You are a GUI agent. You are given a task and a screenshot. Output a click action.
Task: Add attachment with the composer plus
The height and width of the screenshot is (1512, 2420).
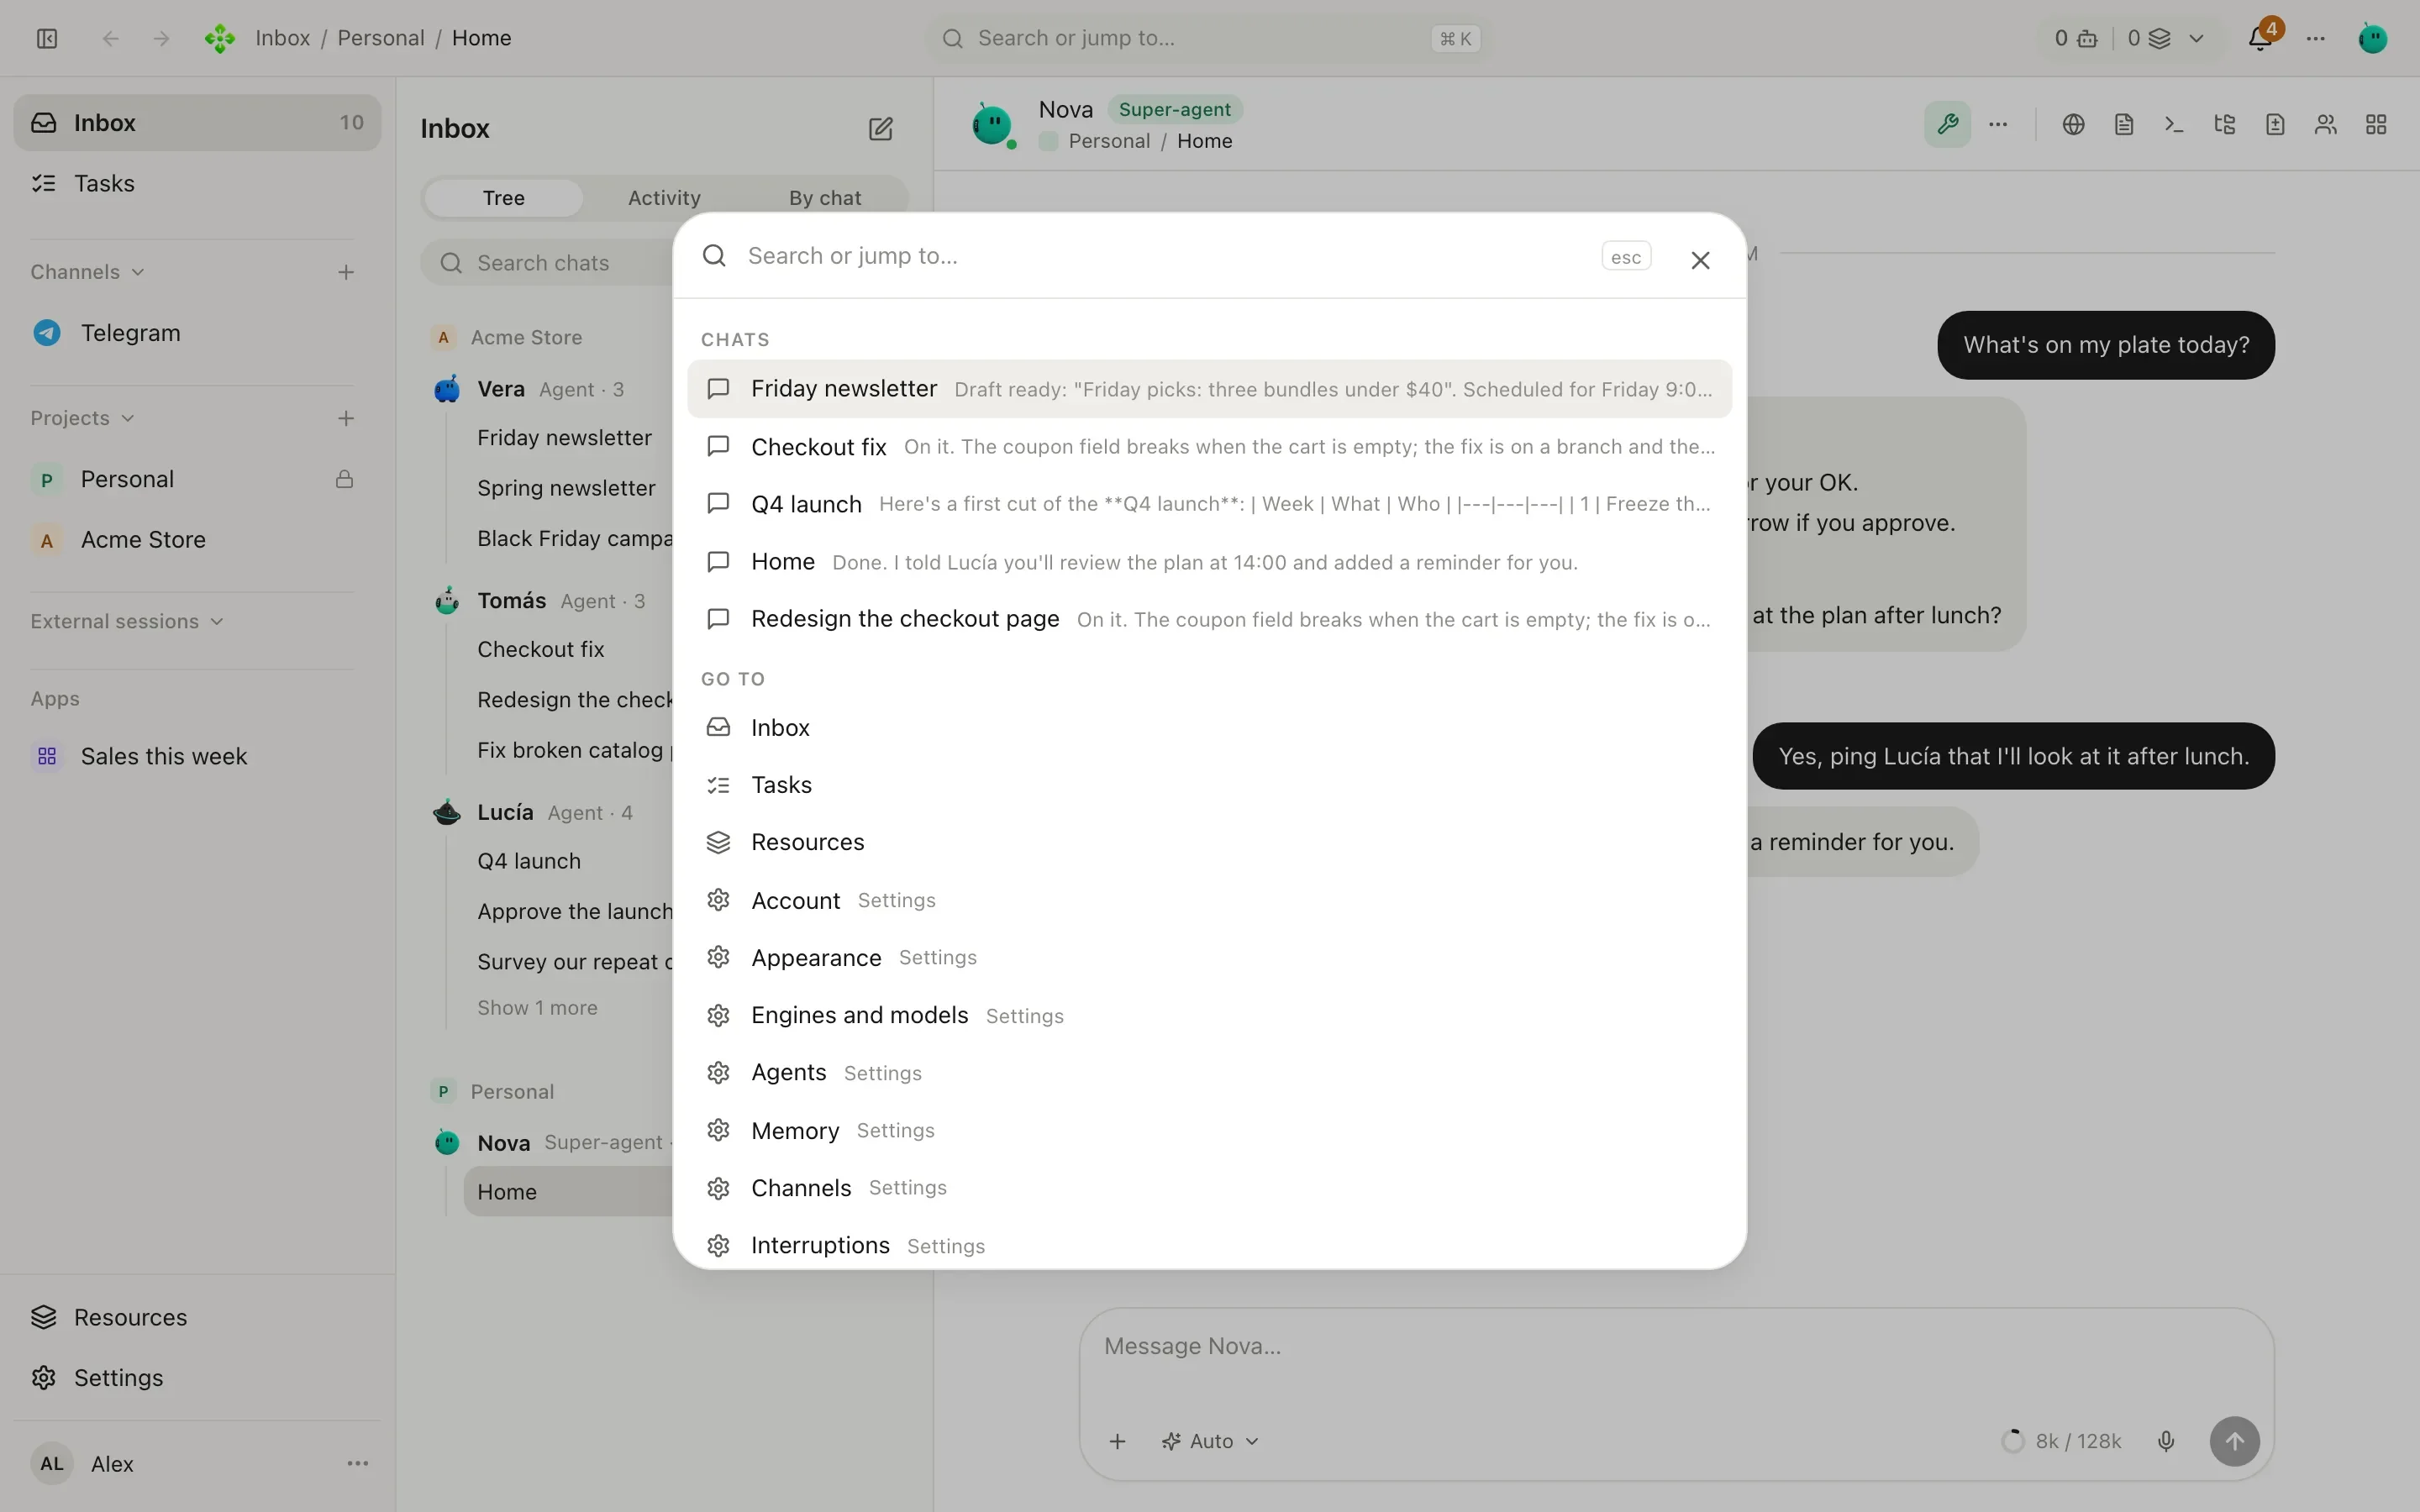point(1118,1441)
